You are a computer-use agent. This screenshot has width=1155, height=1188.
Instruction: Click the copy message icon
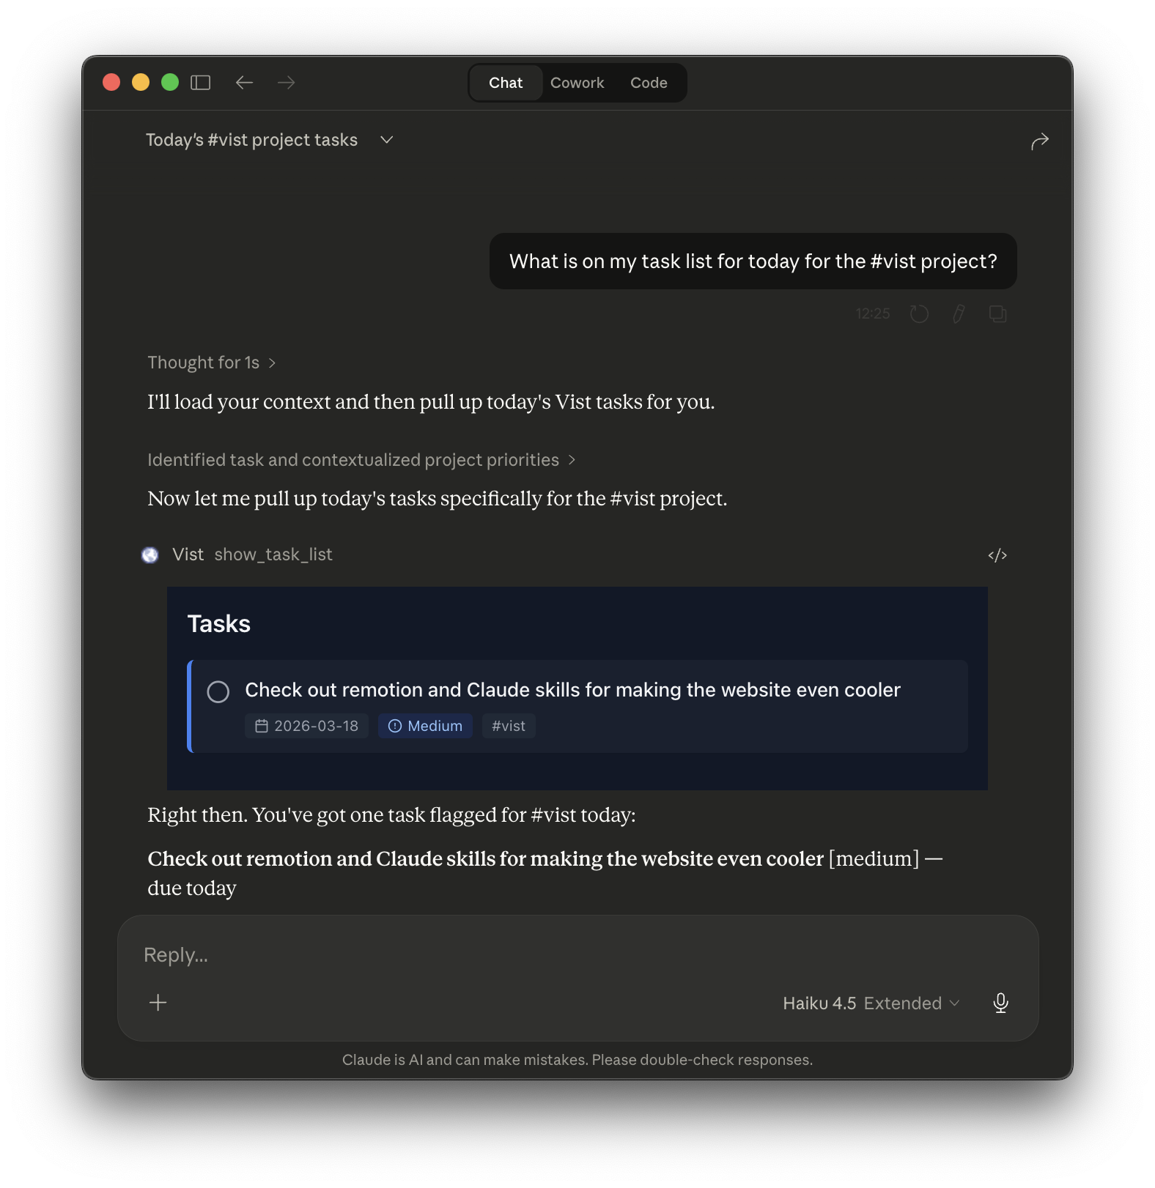(997, 313)
